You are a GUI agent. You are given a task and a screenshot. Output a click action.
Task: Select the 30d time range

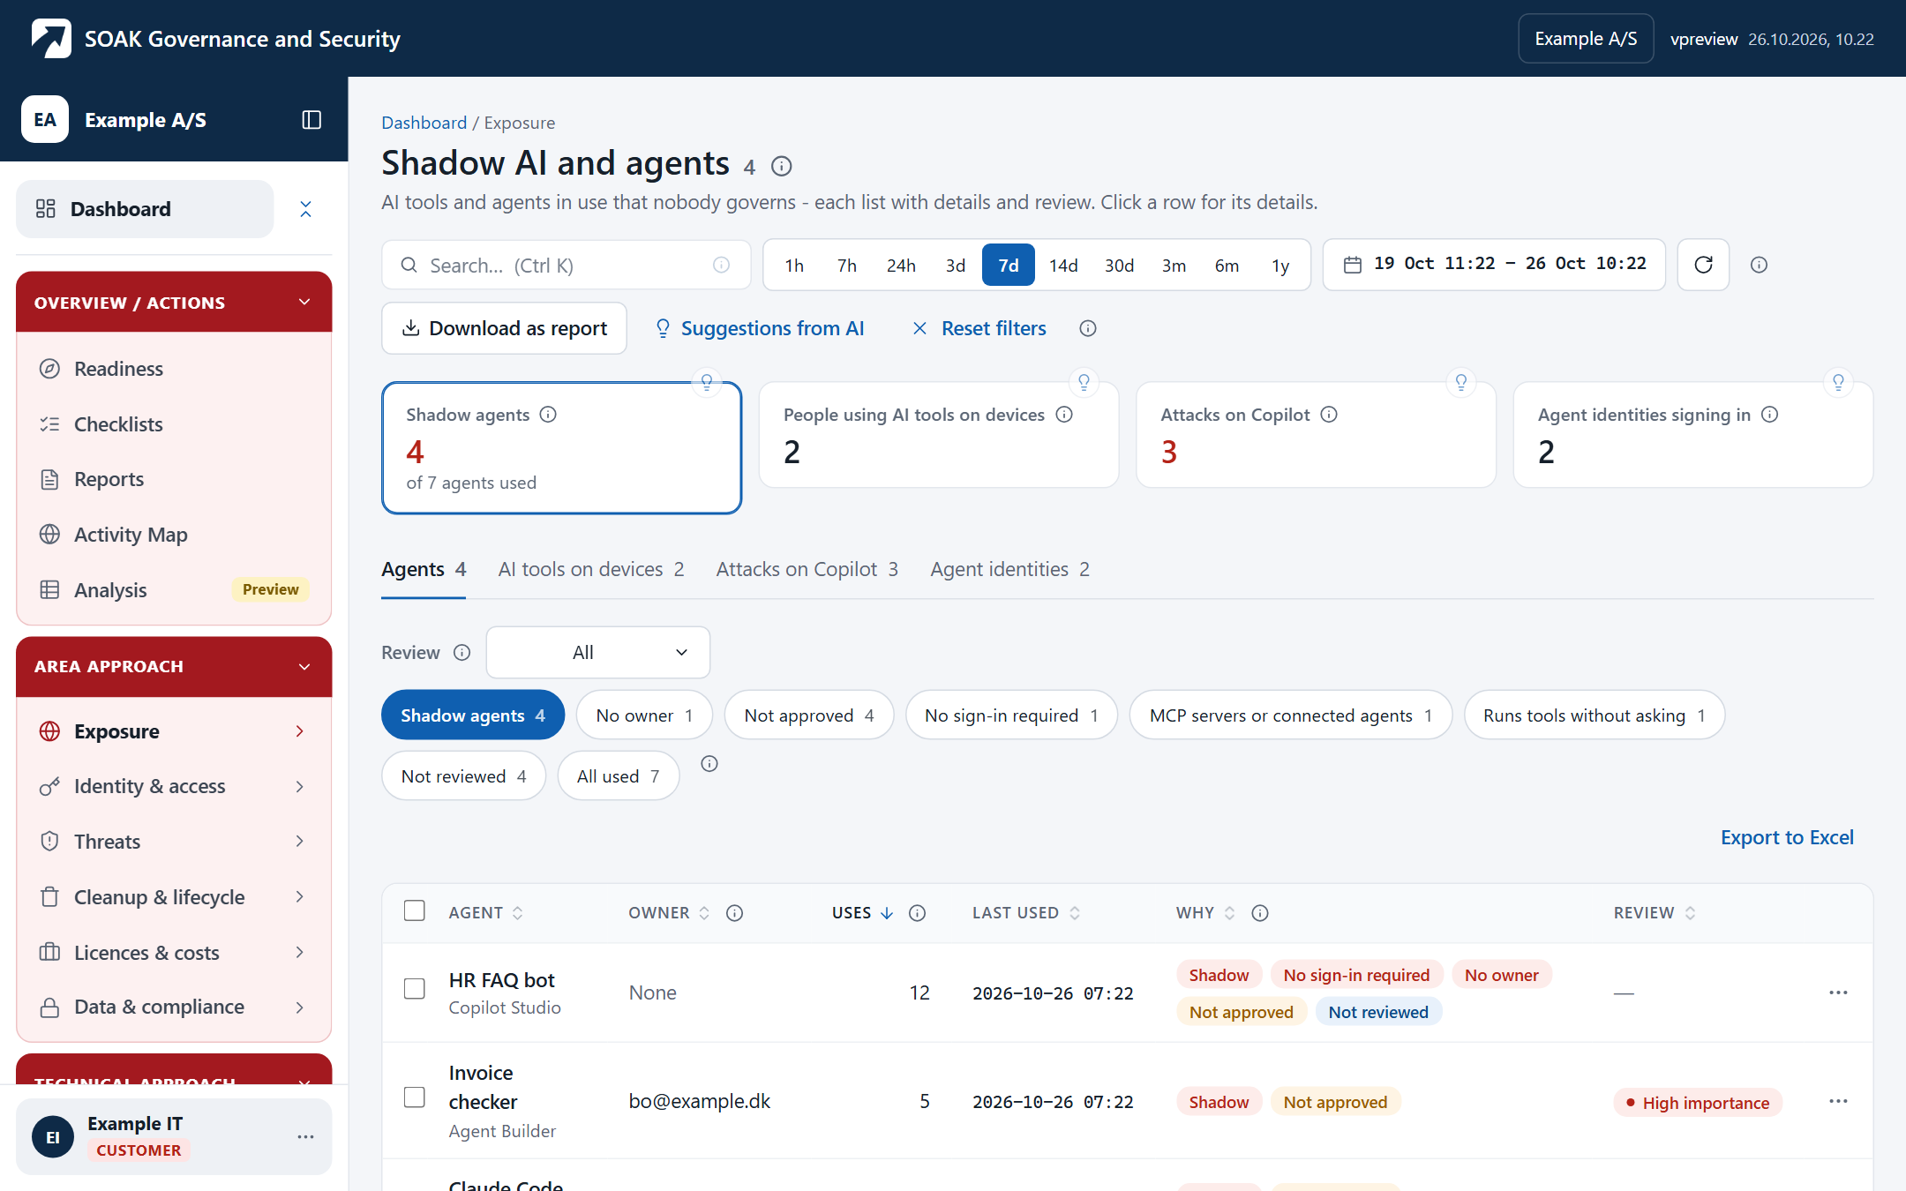(x=1119, y=265)
